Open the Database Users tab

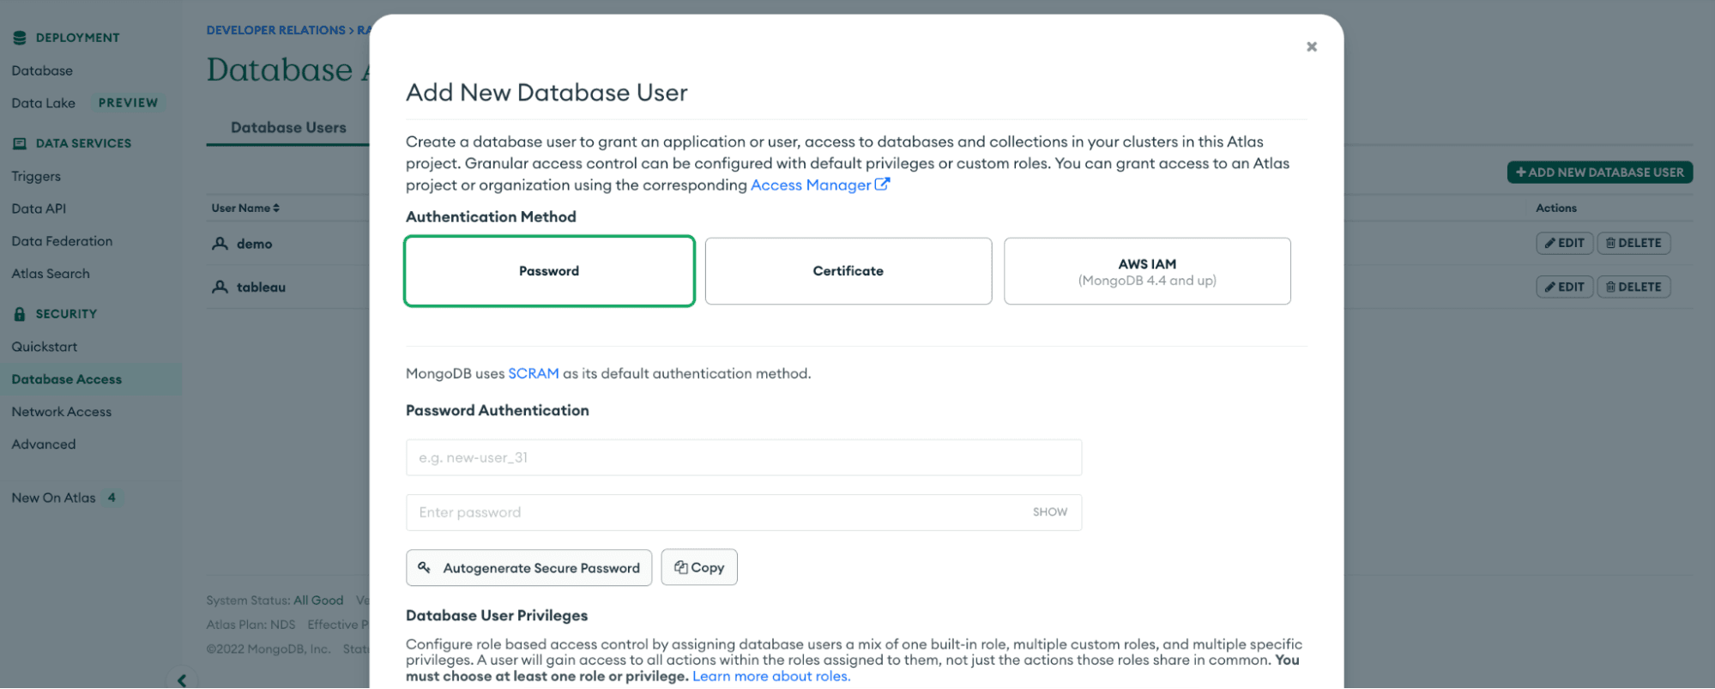point(288,128)
